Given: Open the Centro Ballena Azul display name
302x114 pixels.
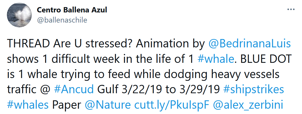Looking at the screenshot, I should pos(72,10).
